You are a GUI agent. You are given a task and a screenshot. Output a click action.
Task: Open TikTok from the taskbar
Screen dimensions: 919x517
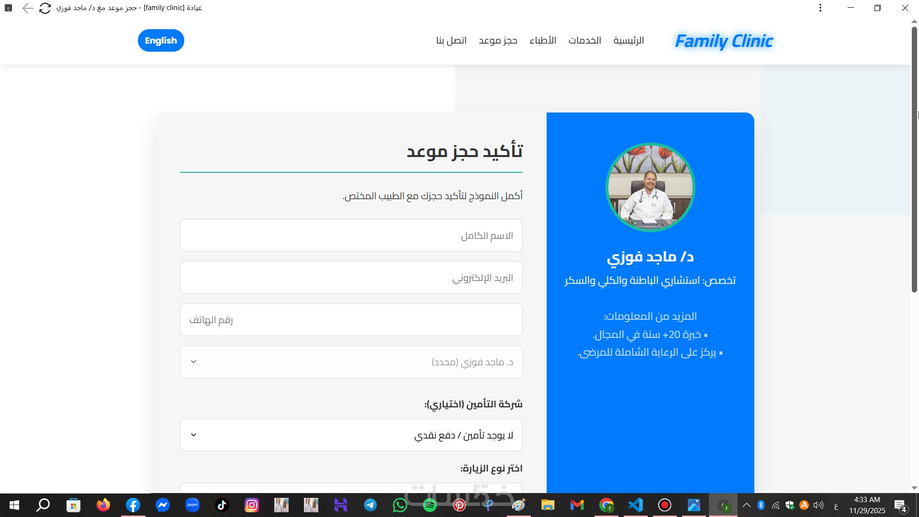coord(222,505)
